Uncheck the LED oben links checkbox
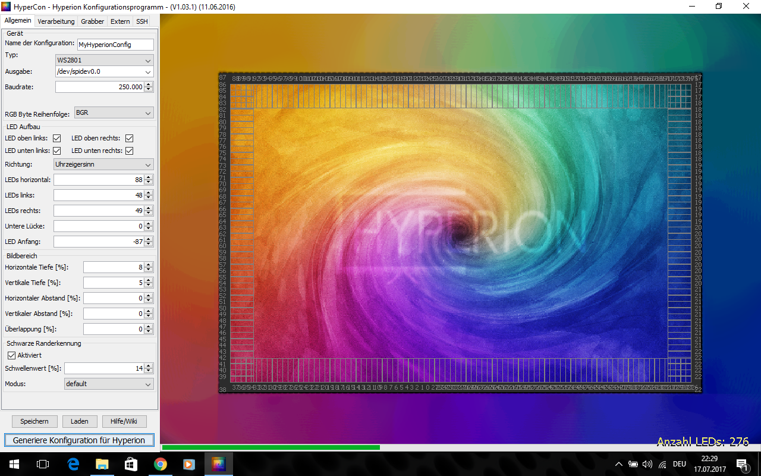The height and width of the screenshot is (476, 761). tap(57, 139)
